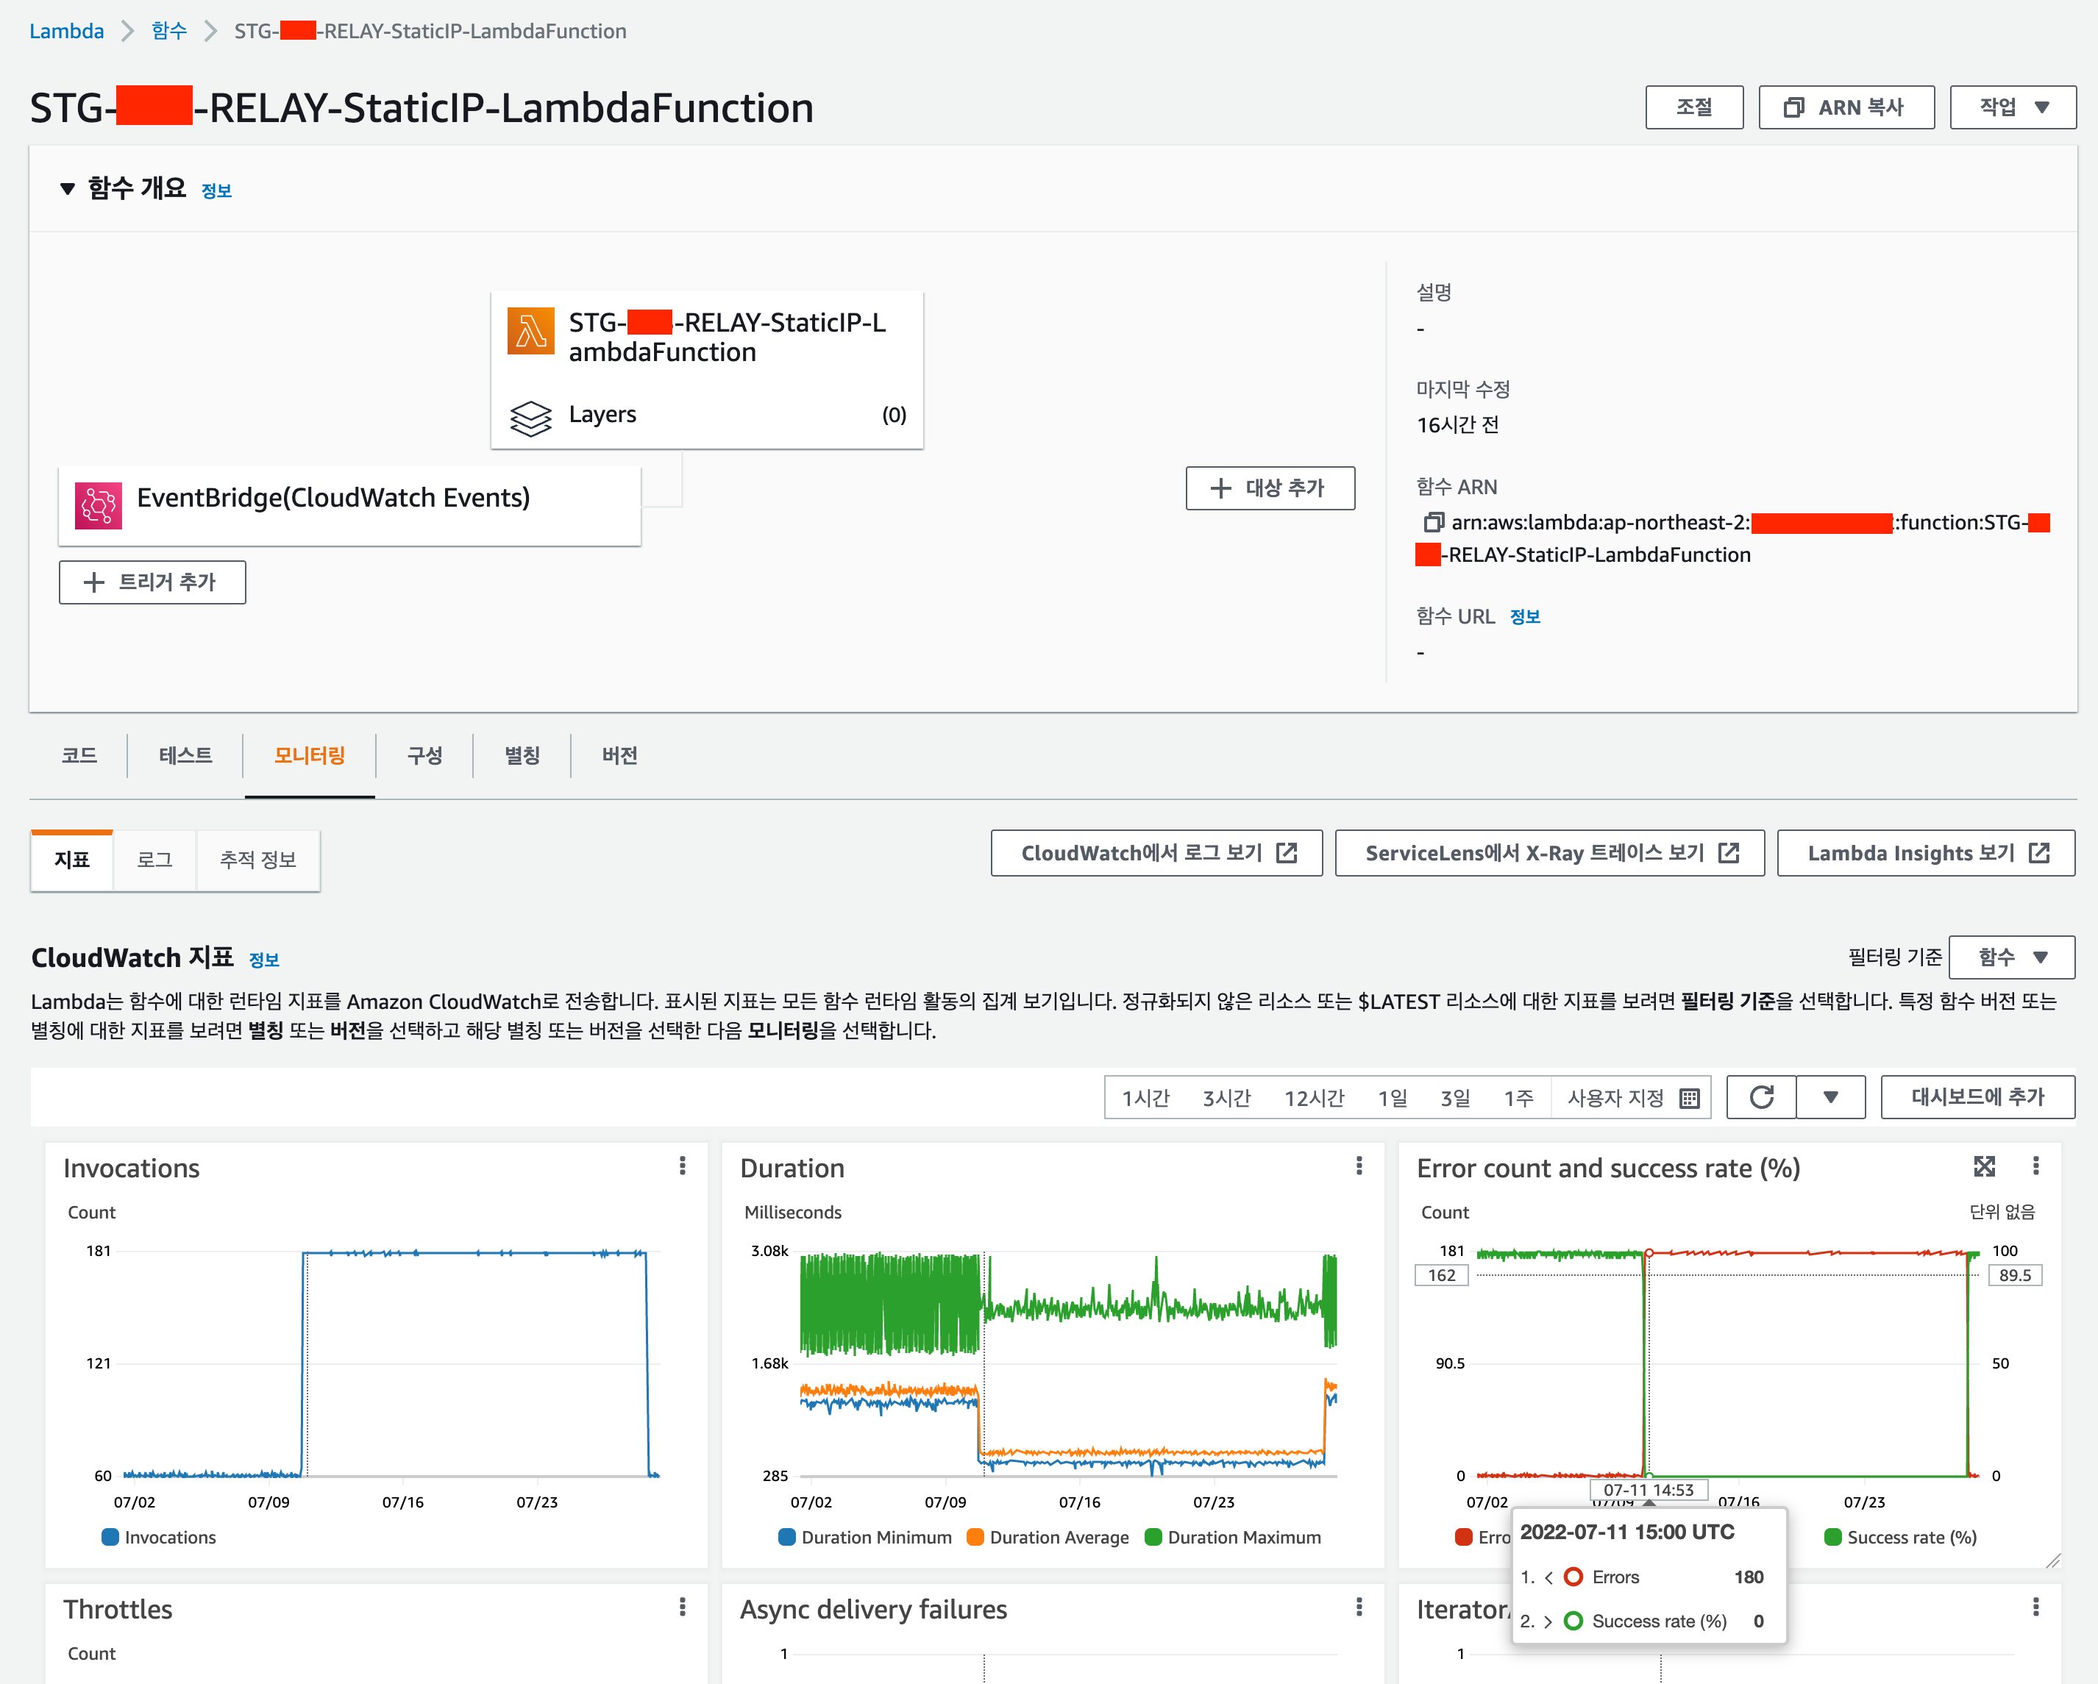Open the Invocations chart three-dot menu
The image size is (2098, 1684).
pyautogui.click(x=682, y=1166)
